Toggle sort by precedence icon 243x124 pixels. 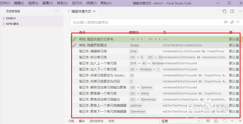[232, 22]
